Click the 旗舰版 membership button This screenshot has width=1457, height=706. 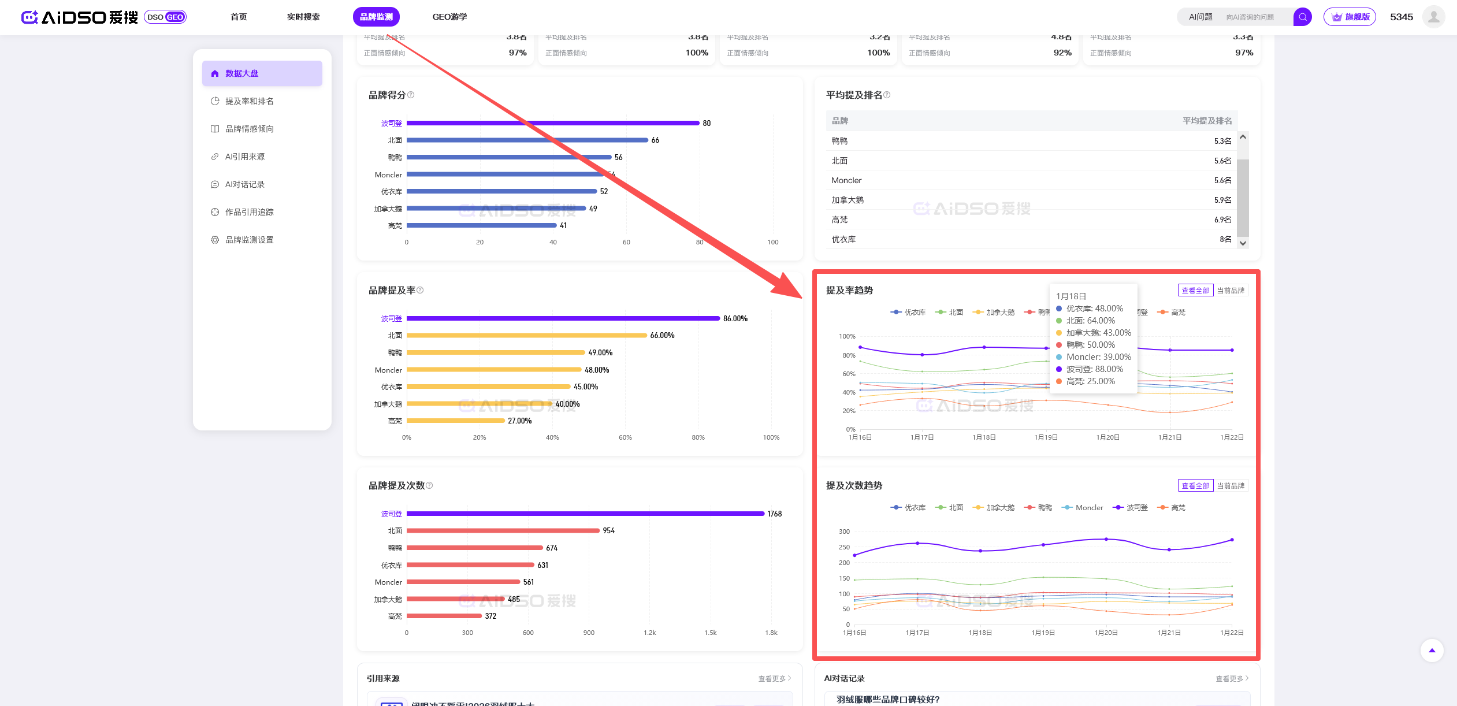coord(1350,17)
